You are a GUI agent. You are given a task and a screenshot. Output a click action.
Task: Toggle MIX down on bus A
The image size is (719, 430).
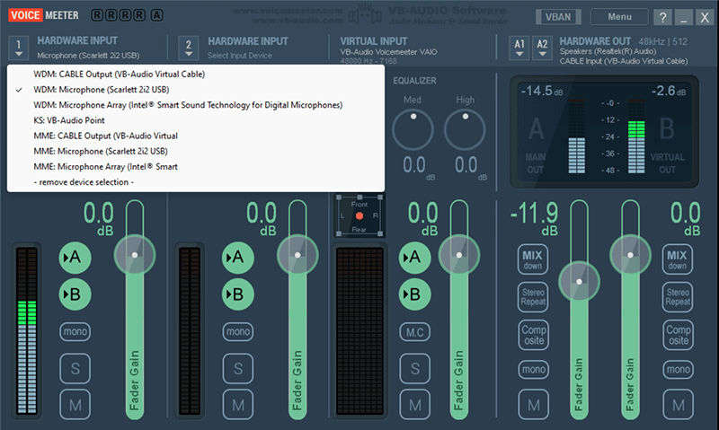(532, 259)
